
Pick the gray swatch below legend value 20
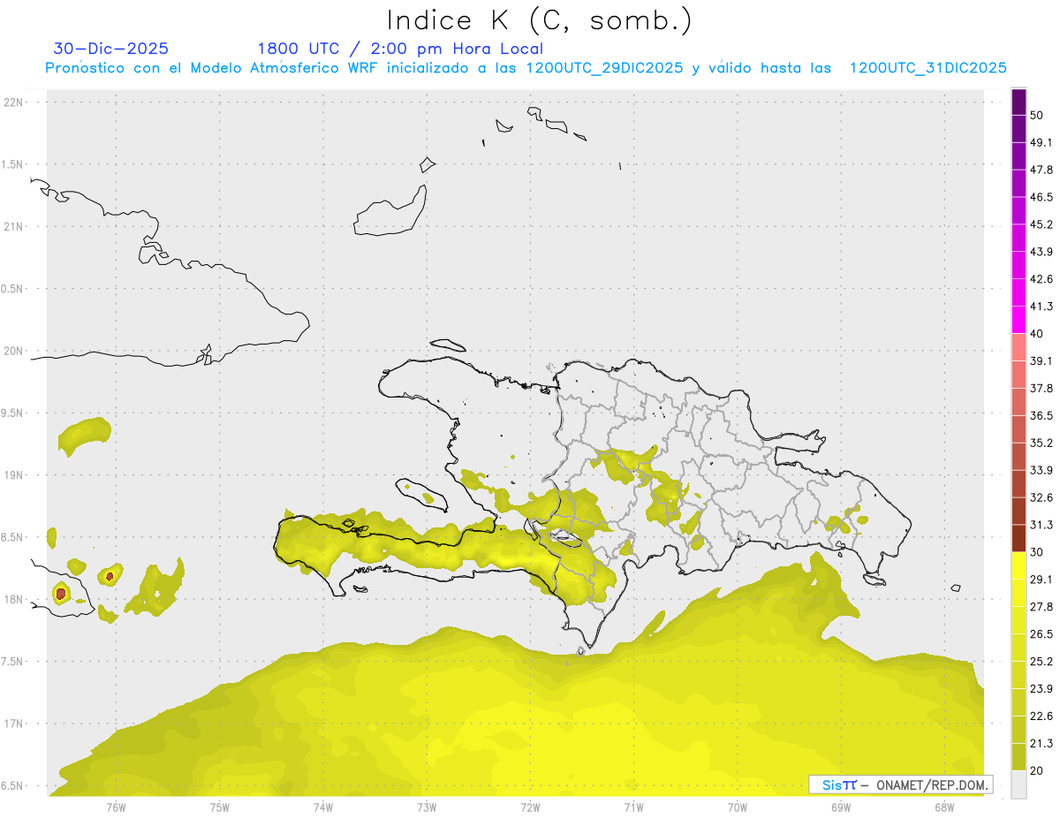pyautogui.click(x=1018, y=785)
